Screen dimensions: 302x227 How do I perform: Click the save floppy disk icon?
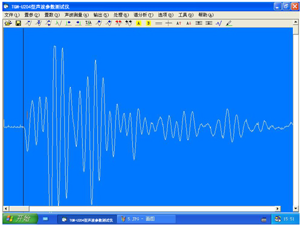pyautogui.click(x=18, y=23)
